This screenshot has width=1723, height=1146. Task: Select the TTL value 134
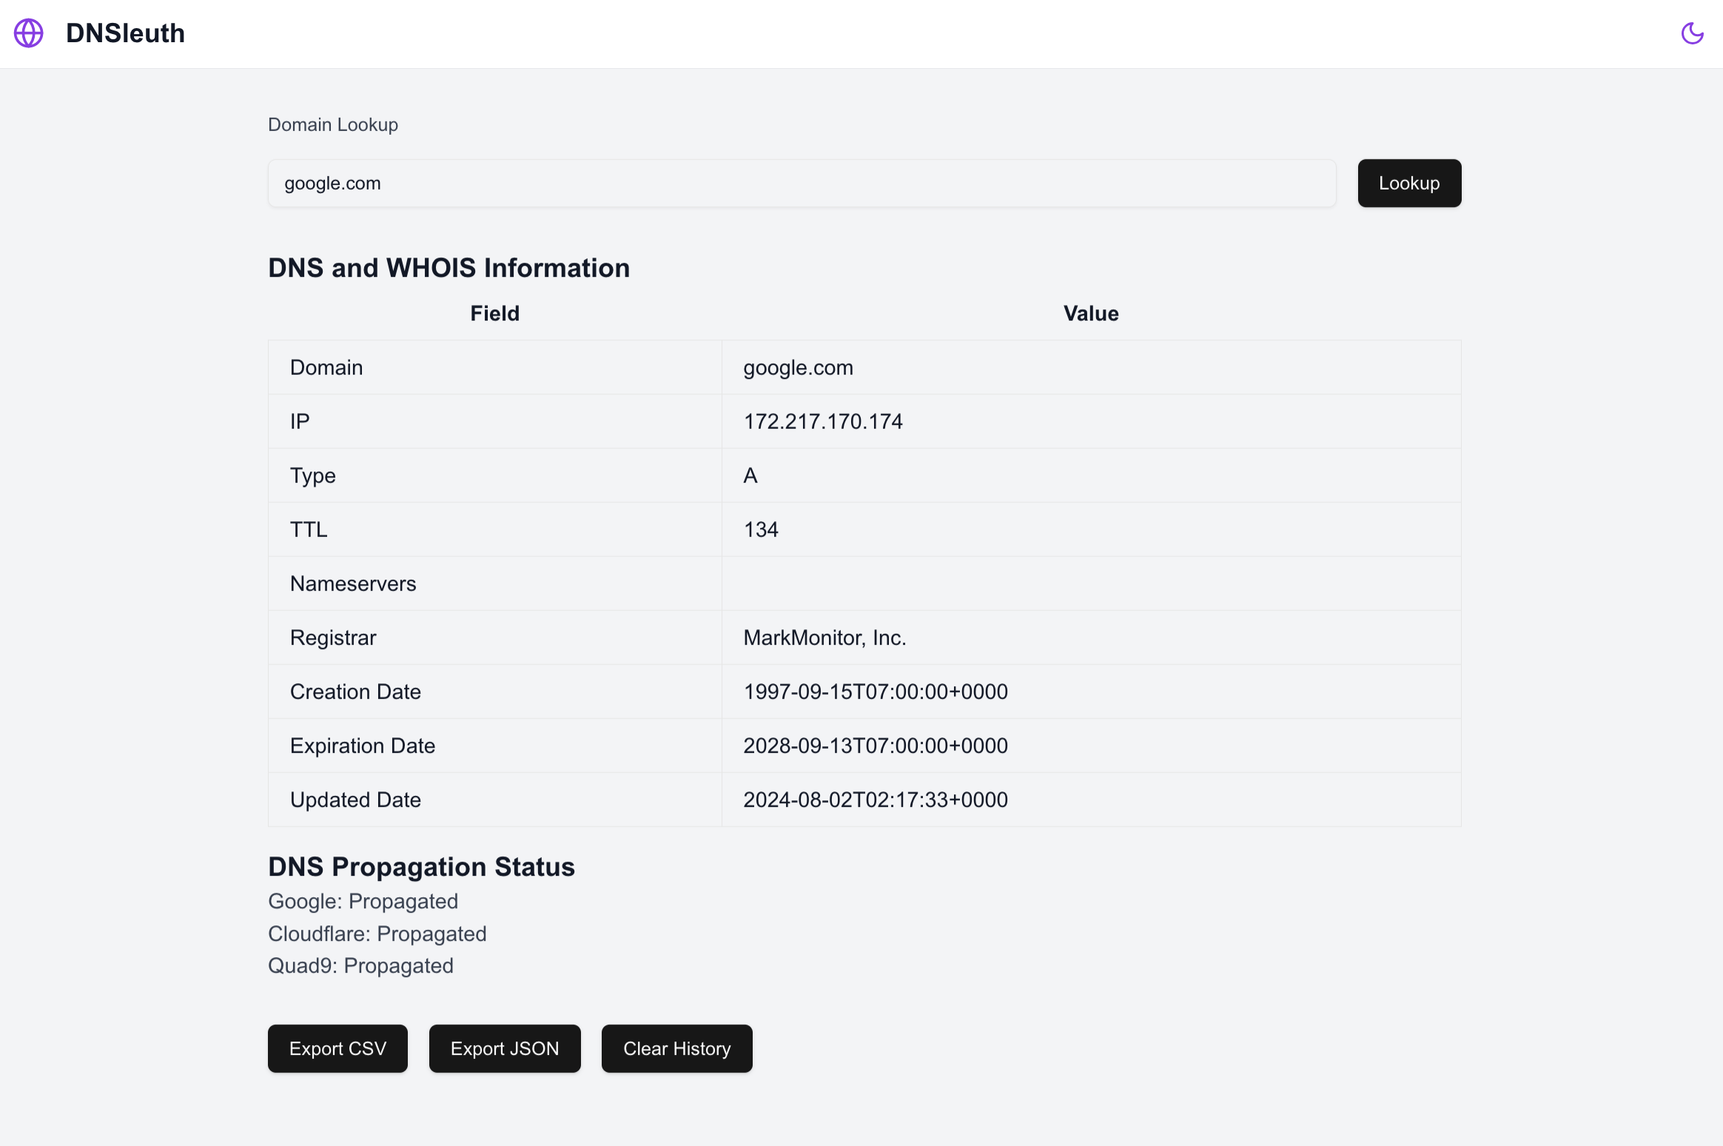click(761, 529)
